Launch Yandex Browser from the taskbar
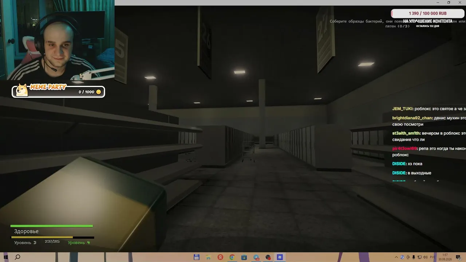 click(220, 257)
